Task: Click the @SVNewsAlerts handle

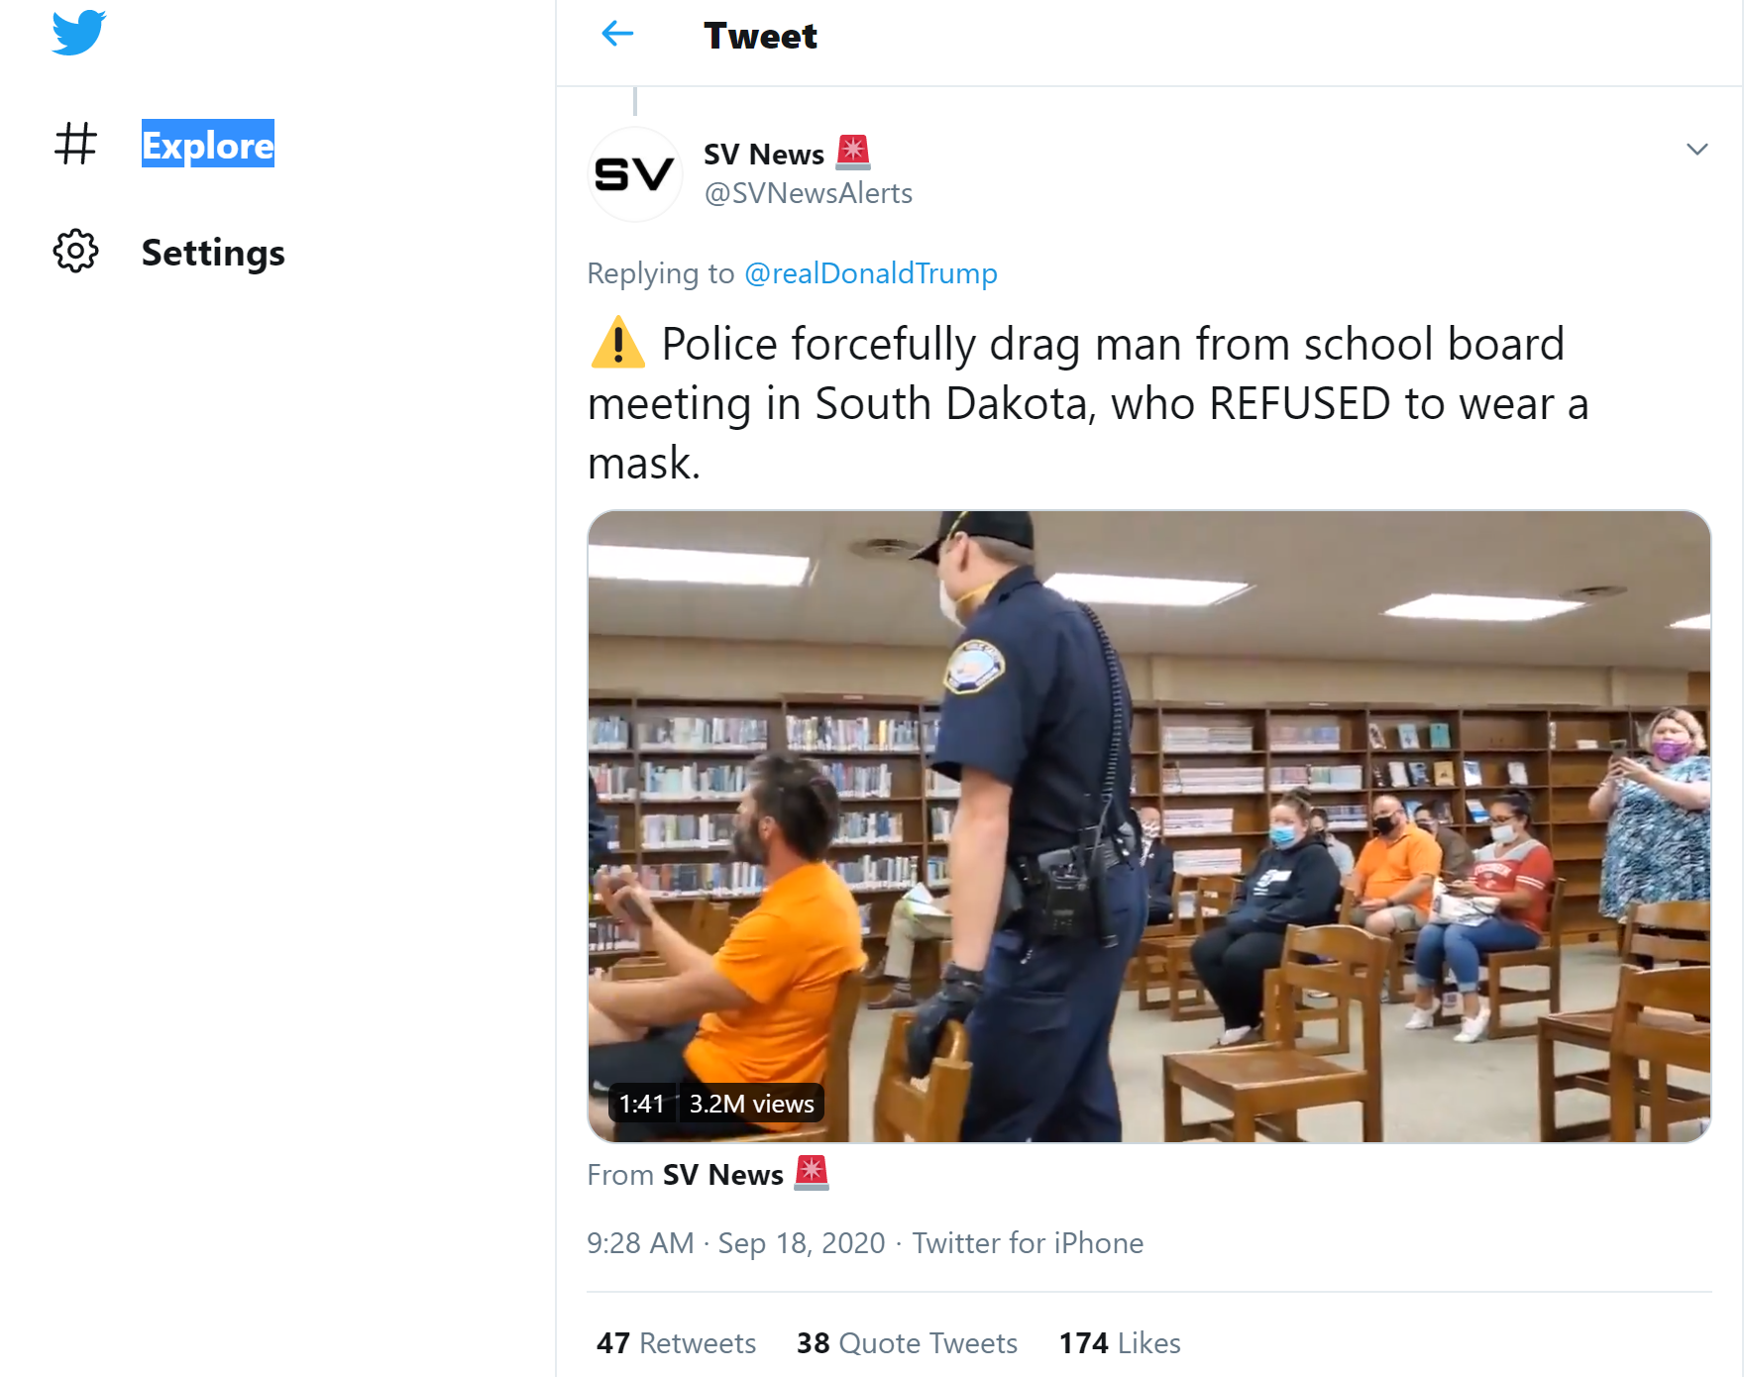Action: point(808,193)
